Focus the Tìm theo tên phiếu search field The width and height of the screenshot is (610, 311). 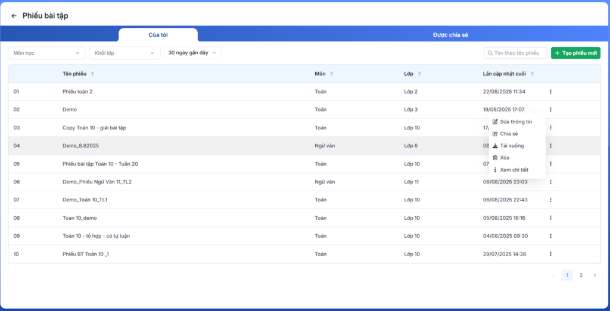(x=518, y=53)
